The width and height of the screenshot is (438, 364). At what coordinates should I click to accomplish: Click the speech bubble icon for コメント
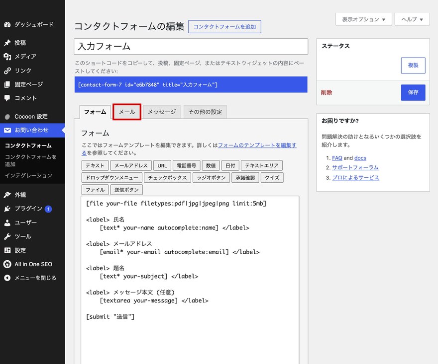pyautogui.click(x=7, y=98)
